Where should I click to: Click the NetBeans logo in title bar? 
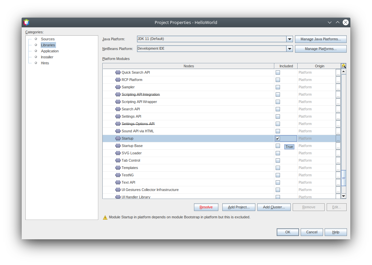[x=26, y=22]
